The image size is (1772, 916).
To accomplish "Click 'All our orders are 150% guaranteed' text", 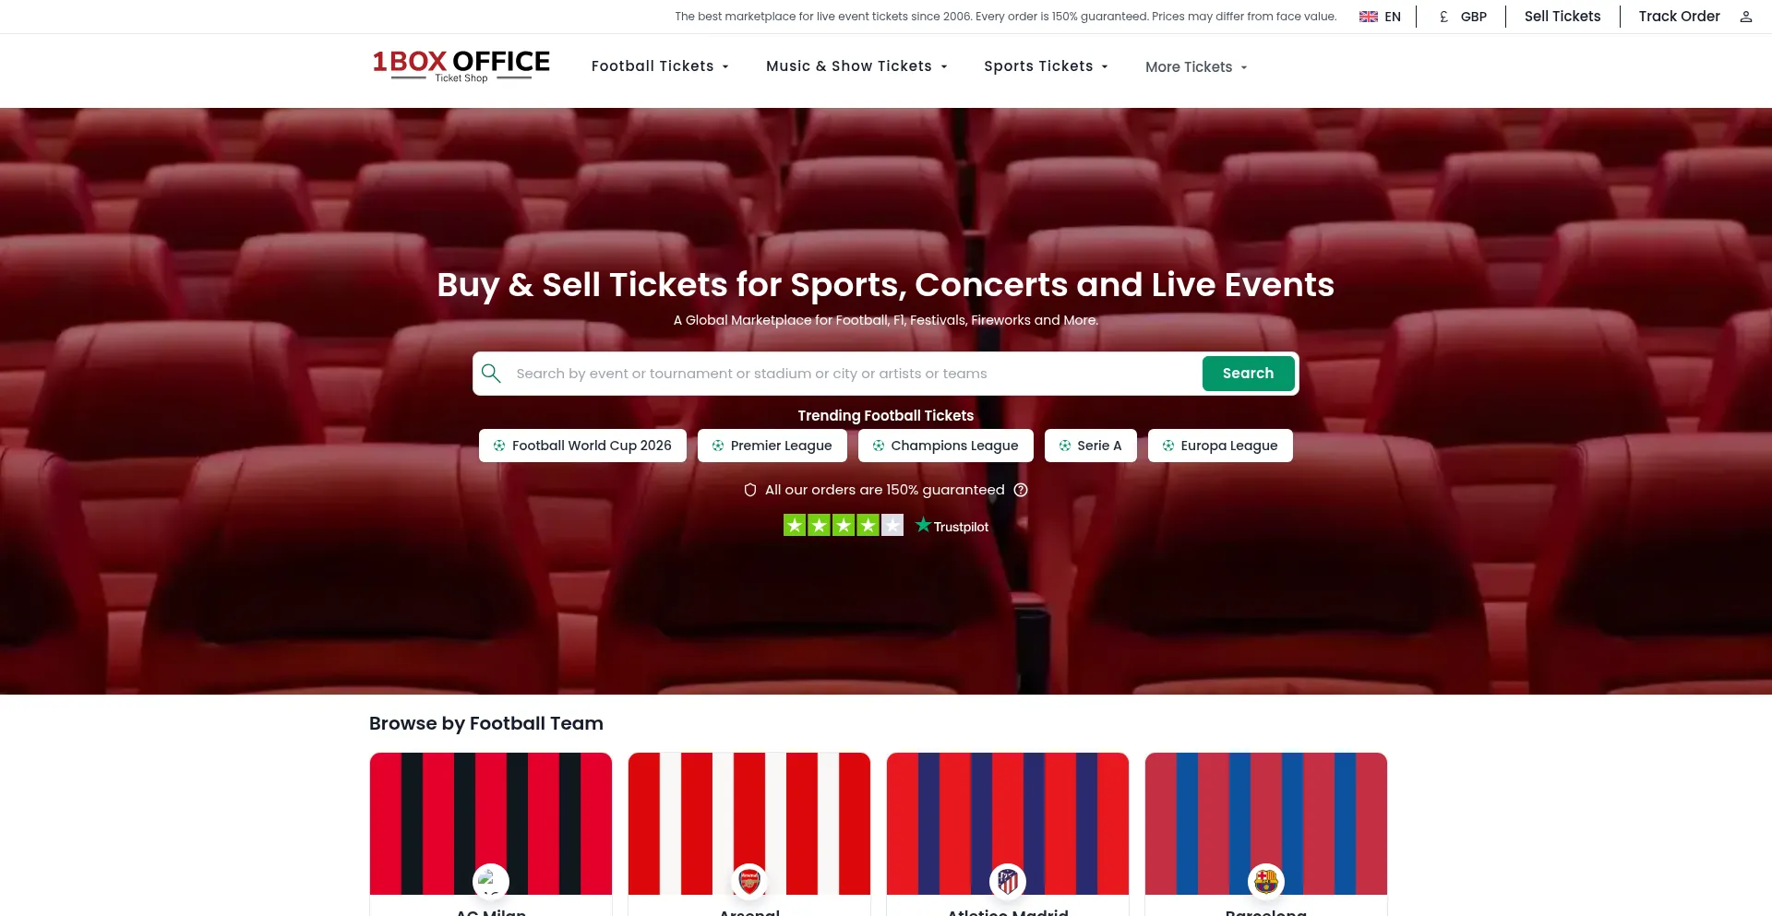I will (885, 490).
